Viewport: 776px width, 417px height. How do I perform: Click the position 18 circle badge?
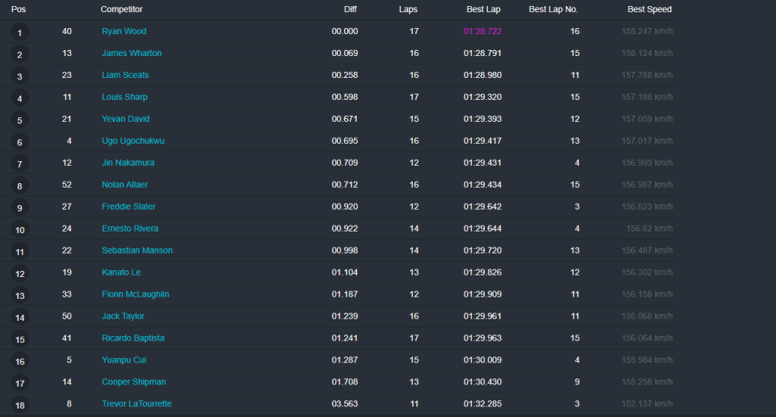pyautogui.click(x=20, y=405)
